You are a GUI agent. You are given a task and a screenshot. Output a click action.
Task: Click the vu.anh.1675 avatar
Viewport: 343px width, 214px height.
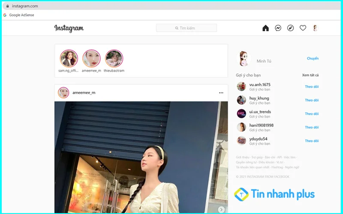point(241,87)
